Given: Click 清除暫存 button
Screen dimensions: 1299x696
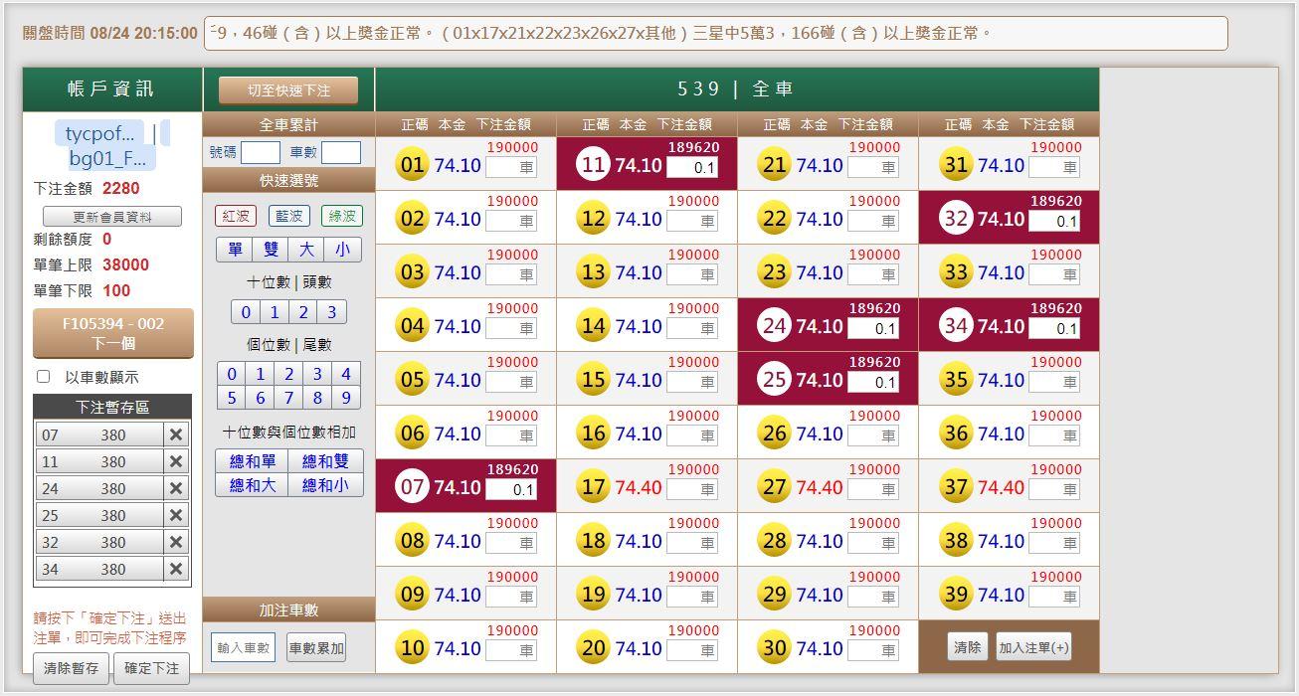Looking at the screenshot, I should tap(71, 669).
